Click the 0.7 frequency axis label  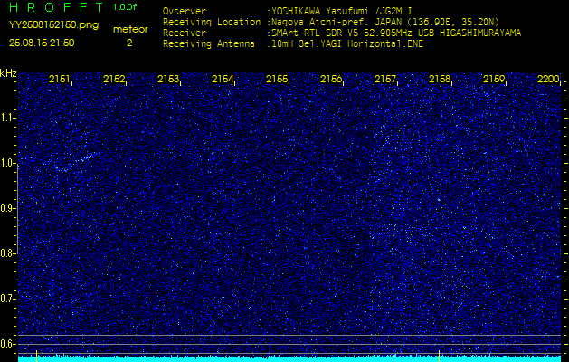(7, 299)
